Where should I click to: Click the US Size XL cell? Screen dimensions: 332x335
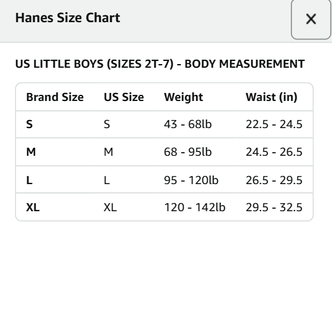pos(110,208)
